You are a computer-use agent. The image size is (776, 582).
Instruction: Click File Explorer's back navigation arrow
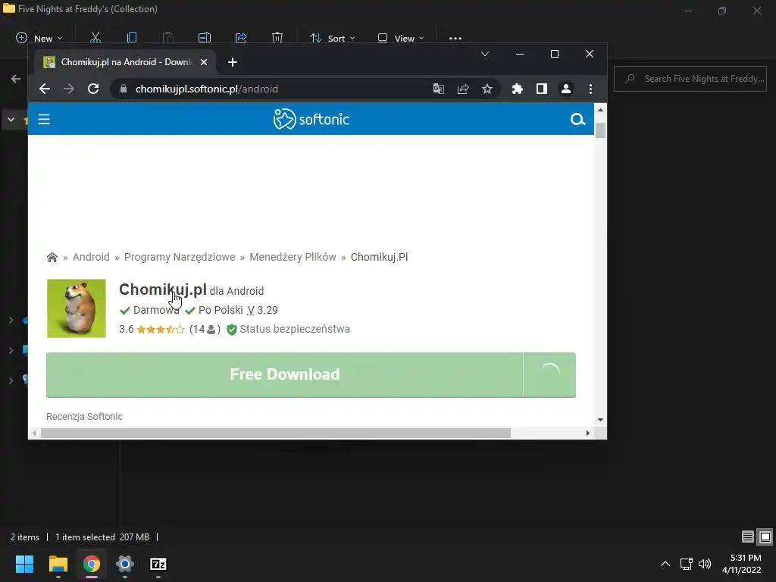16,79
